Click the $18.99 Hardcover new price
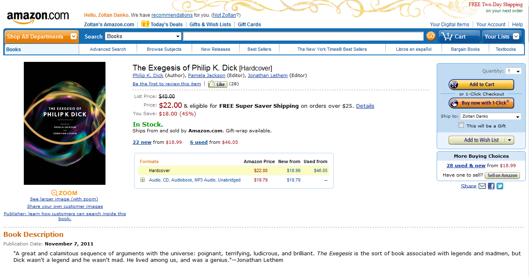529x277 pixels. (x=293, y=170)
